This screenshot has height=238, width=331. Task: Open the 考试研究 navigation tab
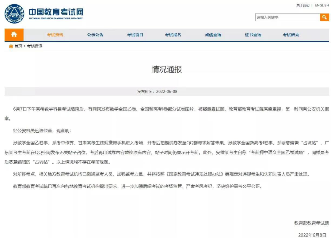291,35
